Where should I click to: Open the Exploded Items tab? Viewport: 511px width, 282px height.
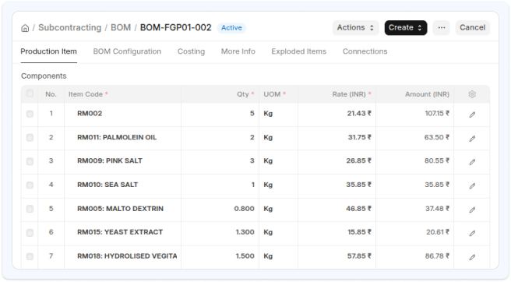pos(299,51)
